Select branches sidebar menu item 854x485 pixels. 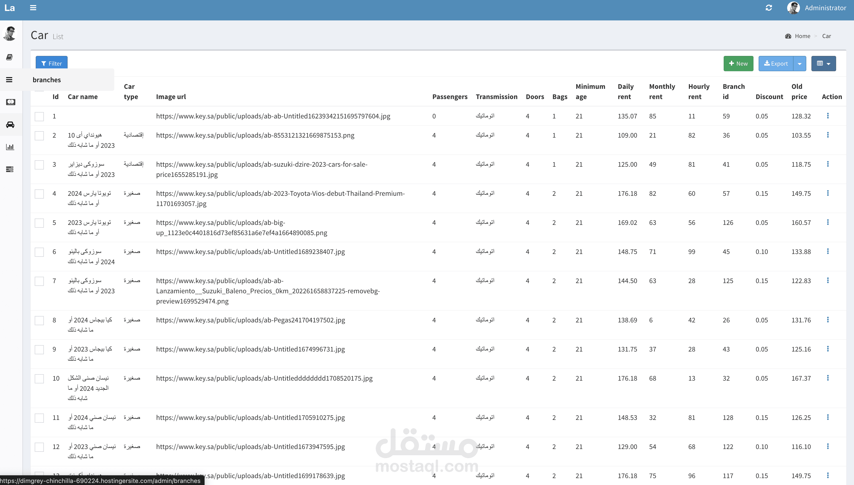tap(47, 80)
